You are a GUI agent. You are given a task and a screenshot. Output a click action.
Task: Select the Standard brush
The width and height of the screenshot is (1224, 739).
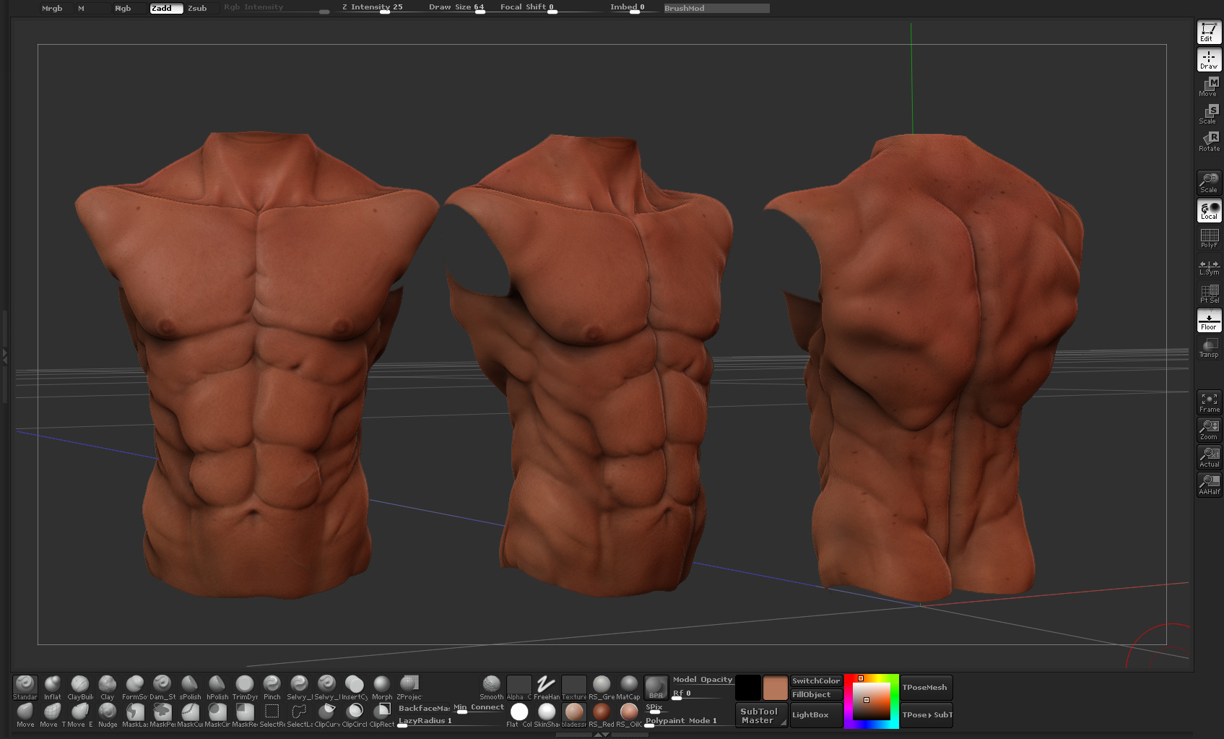(x=25, y=687)
